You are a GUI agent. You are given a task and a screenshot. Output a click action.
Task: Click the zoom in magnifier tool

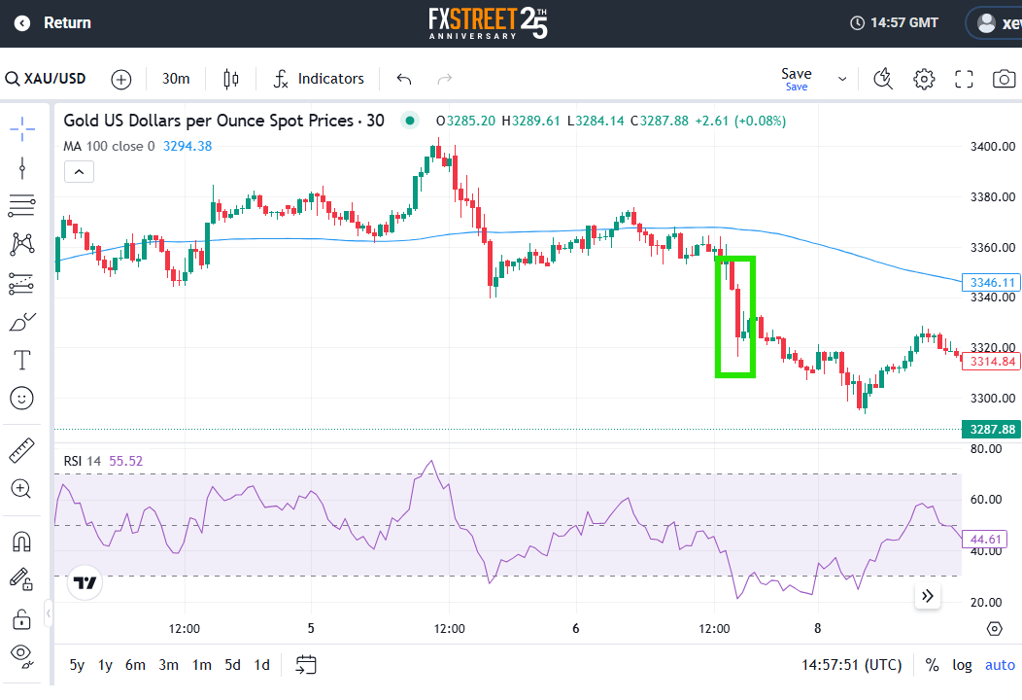coord(22,488)
